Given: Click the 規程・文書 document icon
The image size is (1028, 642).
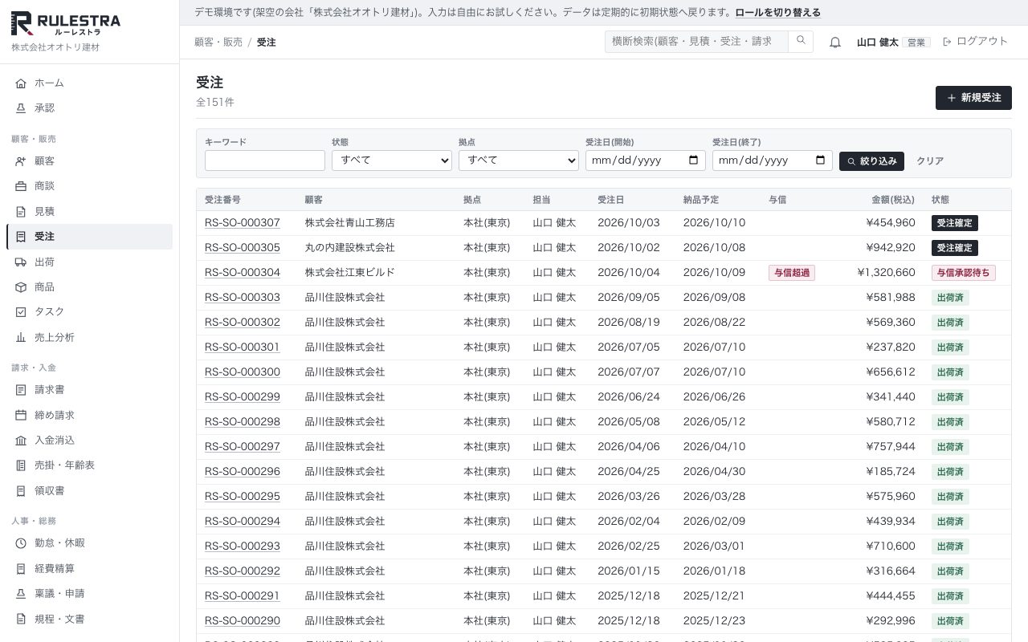Looking at the screenshot, I should pyautogui.click(x=21, y=620).
